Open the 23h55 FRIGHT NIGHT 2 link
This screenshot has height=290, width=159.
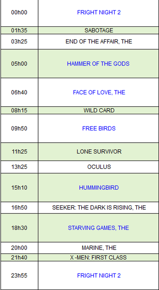[99, 276]
